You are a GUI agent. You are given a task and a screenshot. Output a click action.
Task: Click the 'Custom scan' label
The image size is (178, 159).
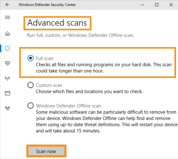(x=49, y=85)
